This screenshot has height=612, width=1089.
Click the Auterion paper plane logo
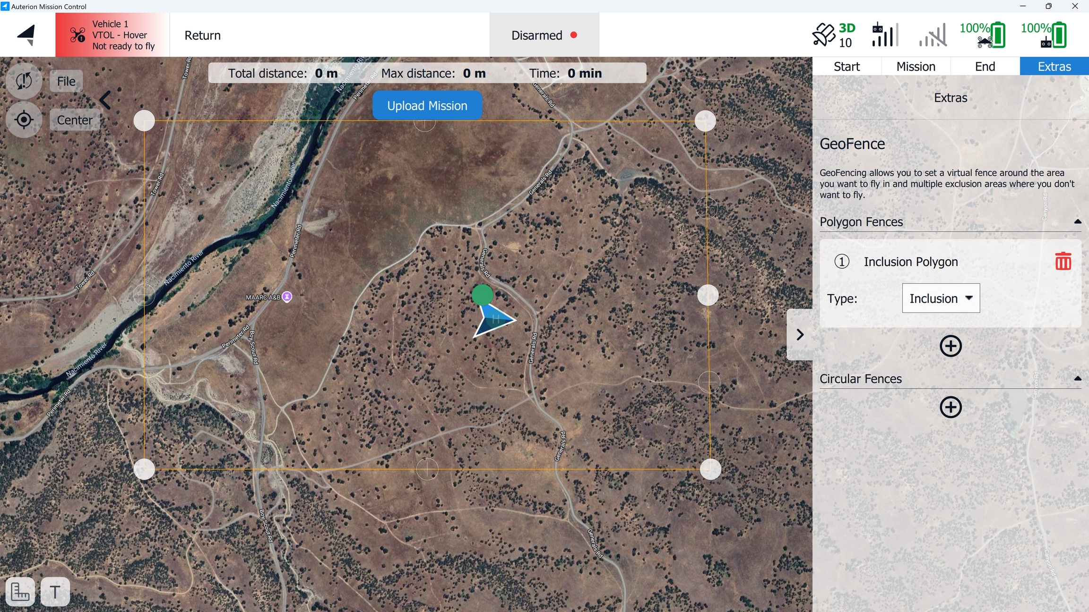[x=27, y=35]
